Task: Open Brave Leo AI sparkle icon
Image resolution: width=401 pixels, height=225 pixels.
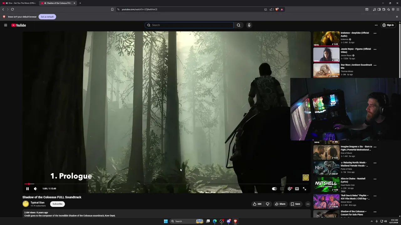Action: click(388, 9)
